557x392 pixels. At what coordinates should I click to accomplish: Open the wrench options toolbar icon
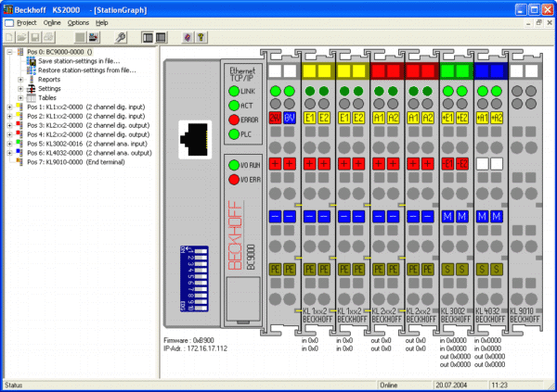(x=121, y=37)
